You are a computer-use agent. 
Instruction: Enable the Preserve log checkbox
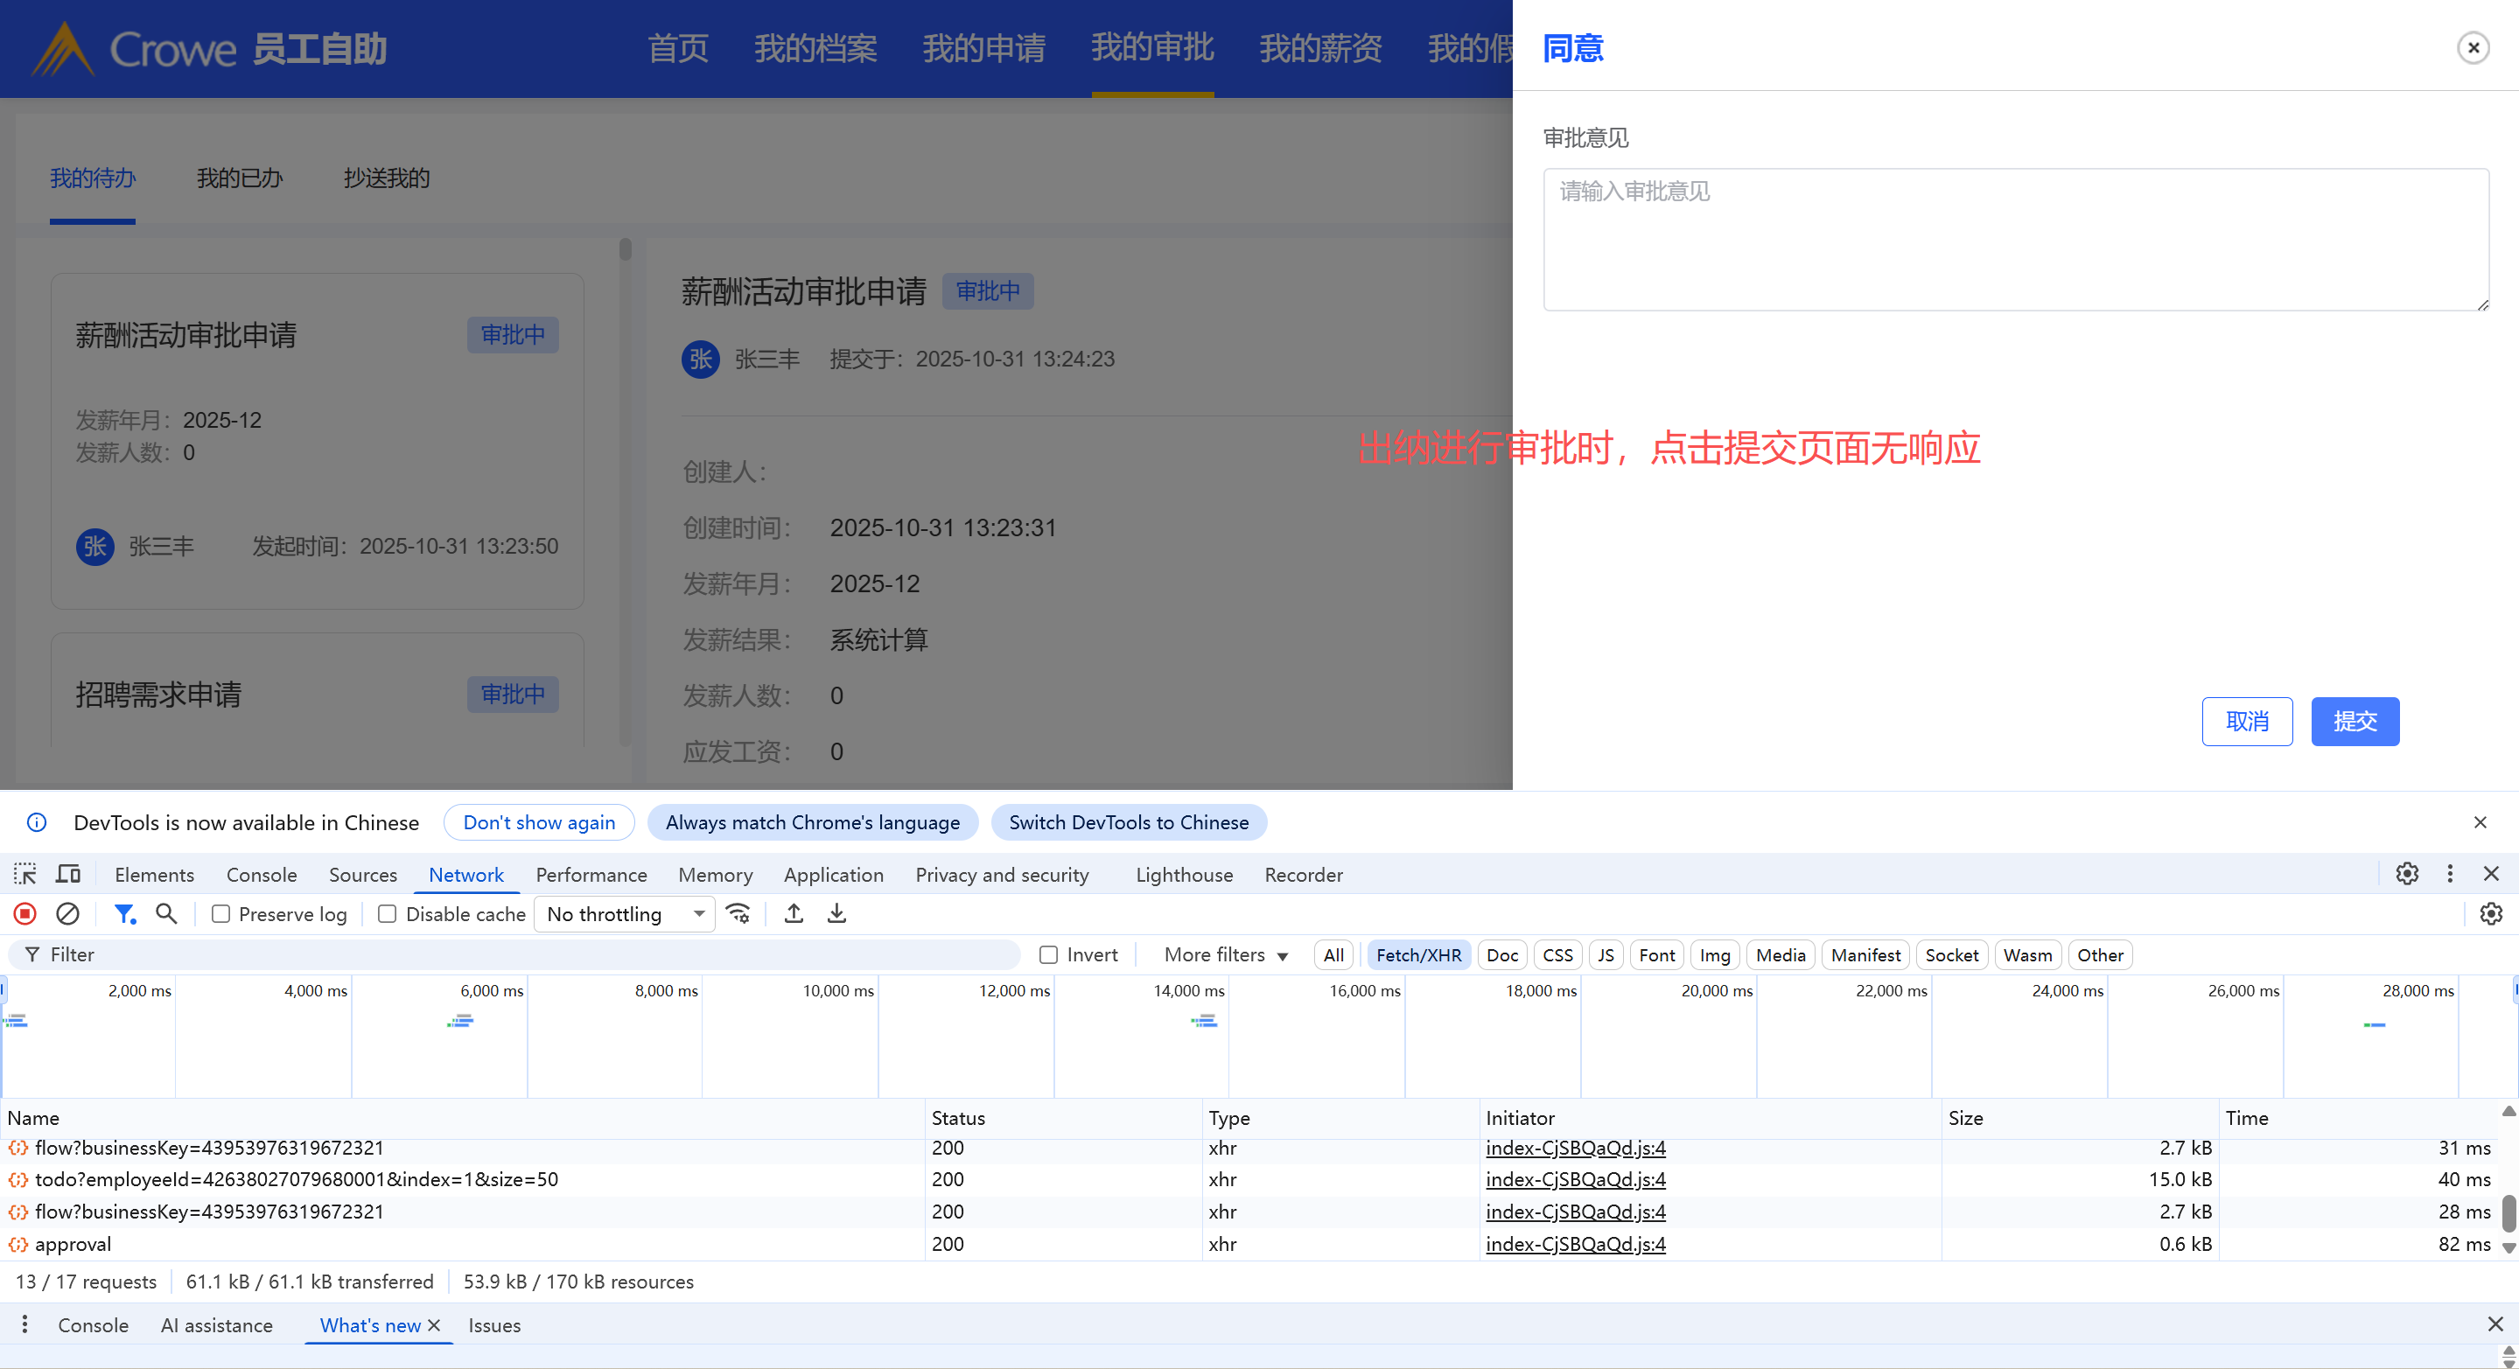221,914
